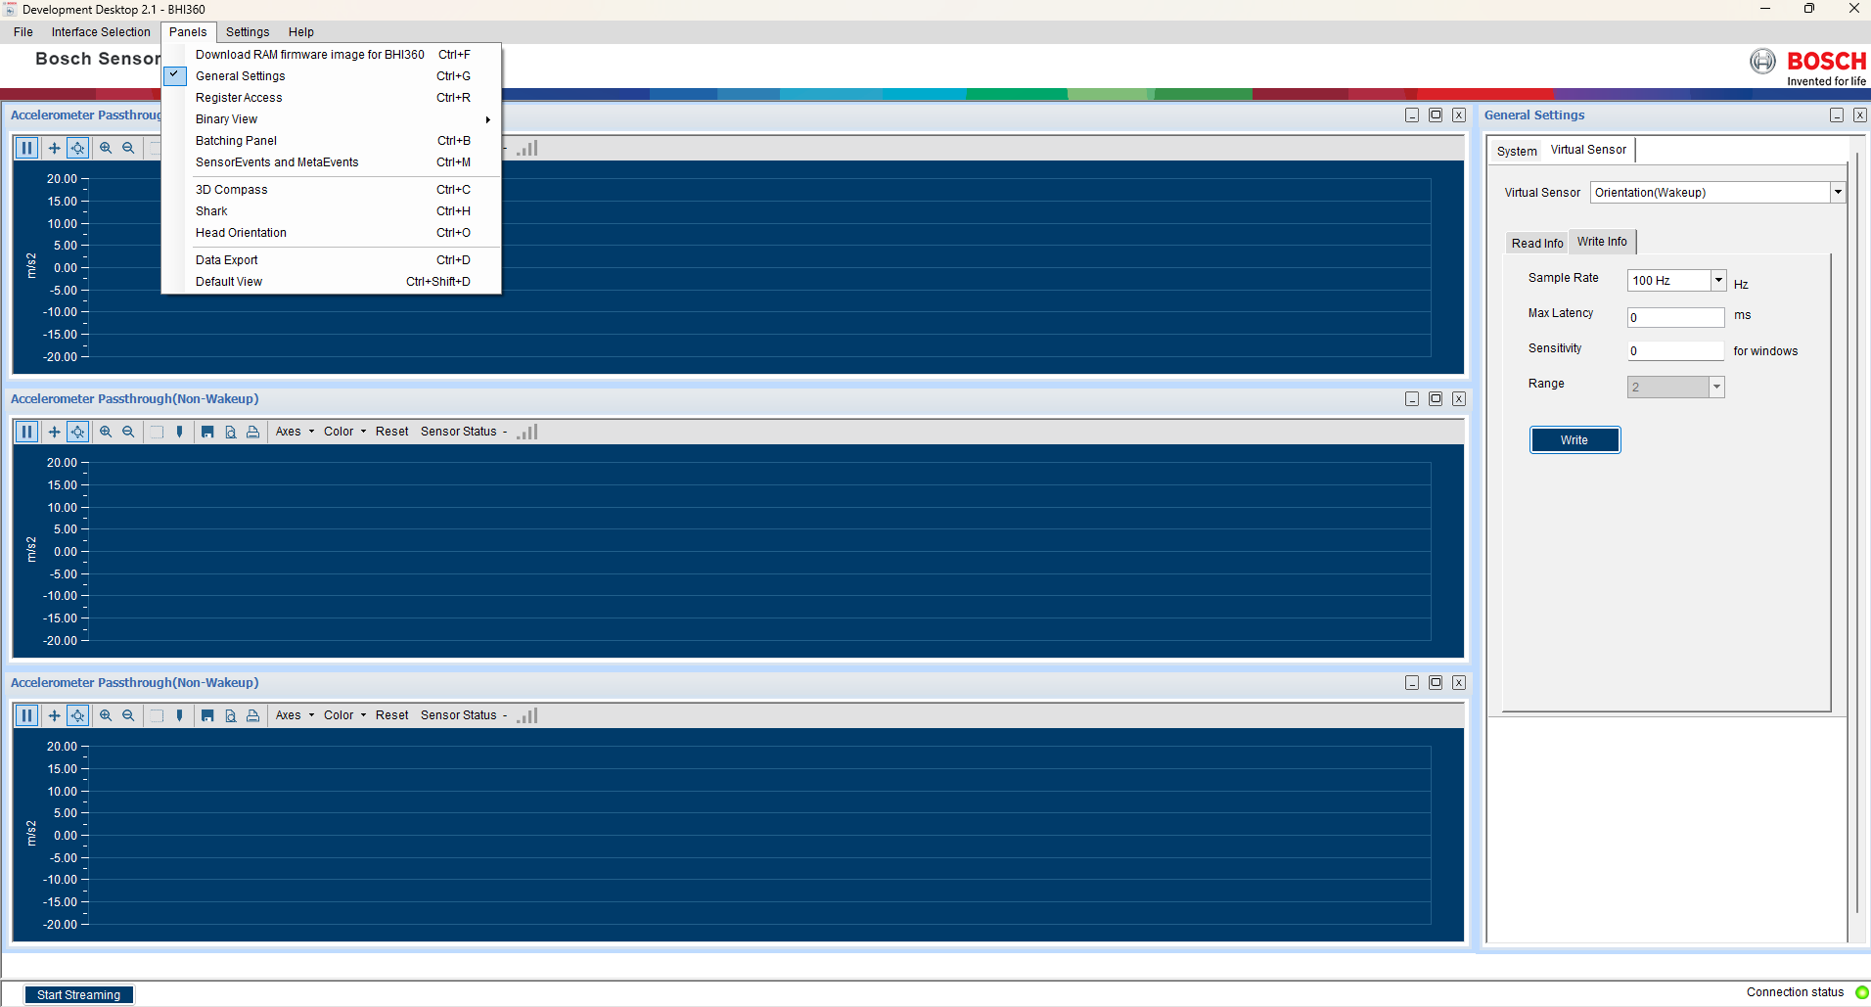Image resolution: width=1871 pixels, height=1007 pixels.
Task: Click Reset in bottom chart toolbar
Action: pyautogui.click(x=392, y=715)
